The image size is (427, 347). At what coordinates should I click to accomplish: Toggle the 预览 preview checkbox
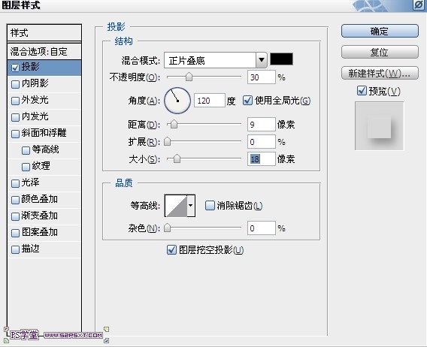[x=362, y=91]
